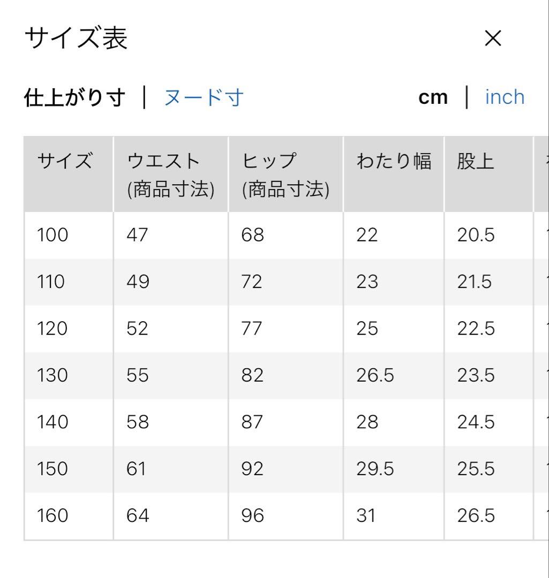Select the size 140 row label

(x=52, y=422)
